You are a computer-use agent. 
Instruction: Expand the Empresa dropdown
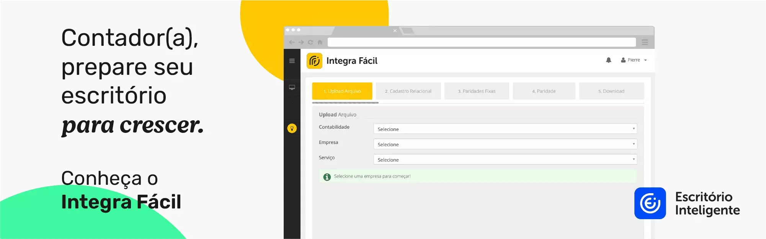[505, 144]
